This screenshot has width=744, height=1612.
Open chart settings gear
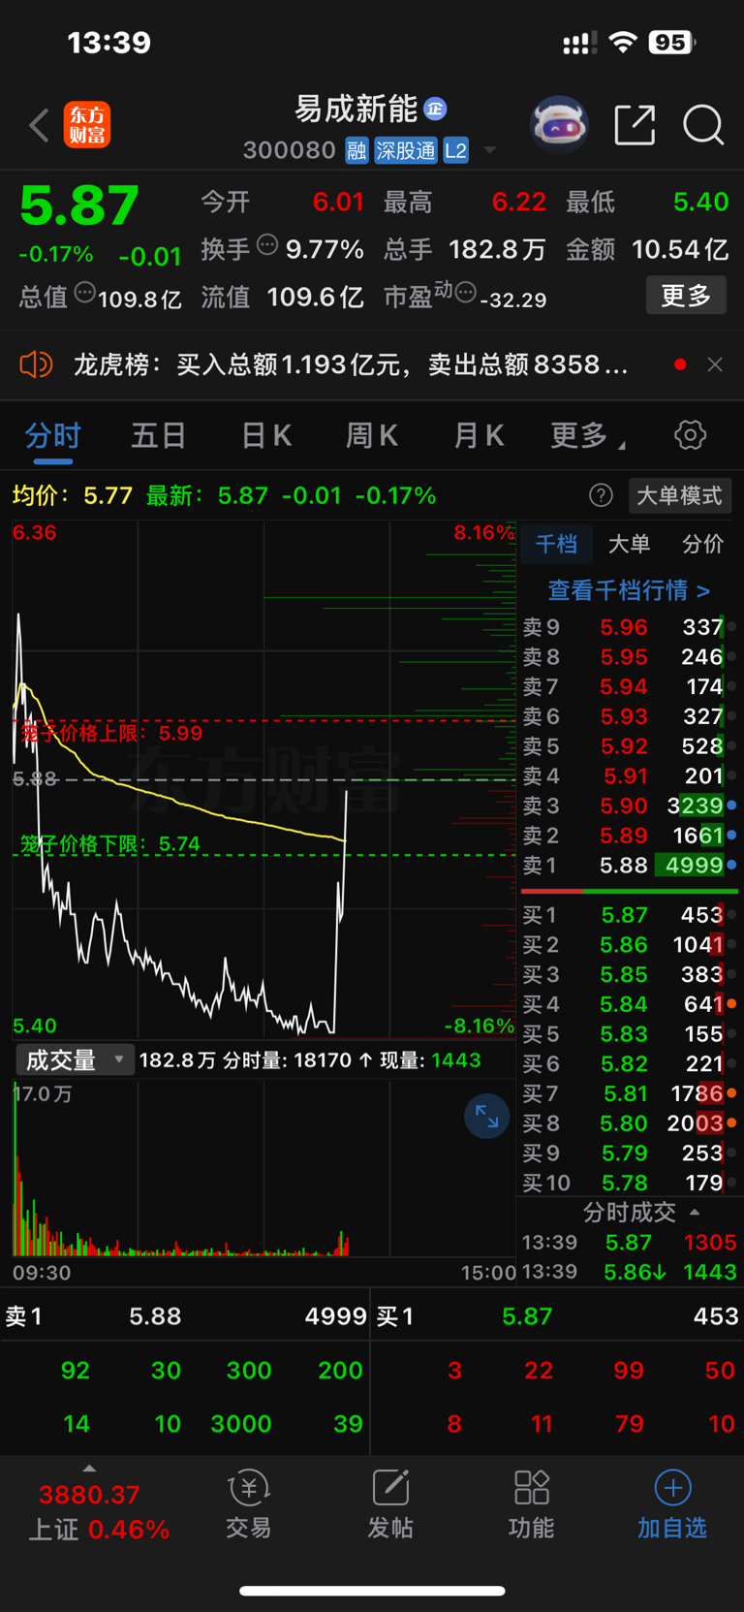pos(690,435)
